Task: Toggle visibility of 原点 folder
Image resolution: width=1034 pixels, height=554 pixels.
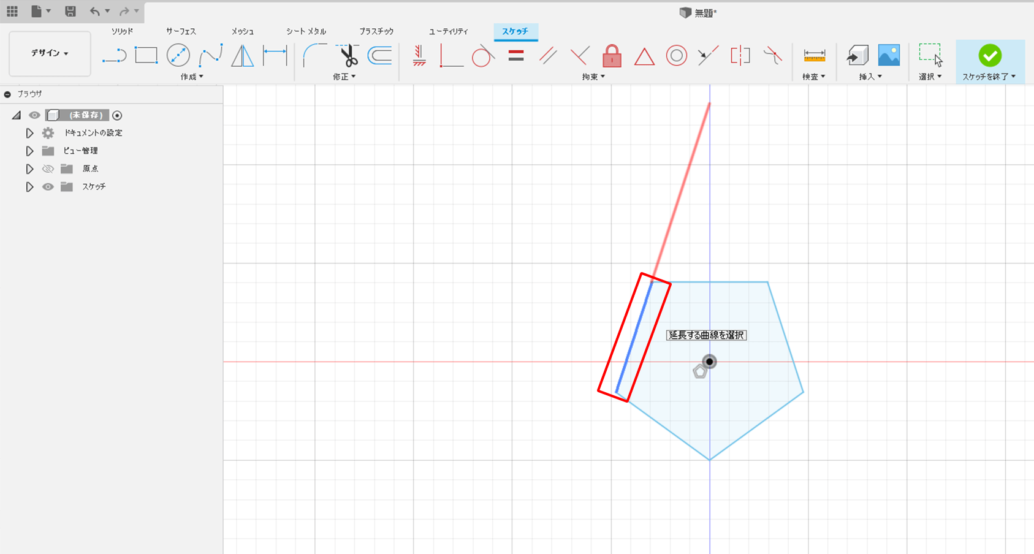Action: (48, 169)
